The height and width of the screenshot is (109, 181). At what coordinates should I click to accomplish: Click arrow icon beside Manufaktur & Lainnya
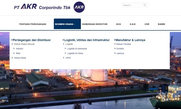point(115,40)
